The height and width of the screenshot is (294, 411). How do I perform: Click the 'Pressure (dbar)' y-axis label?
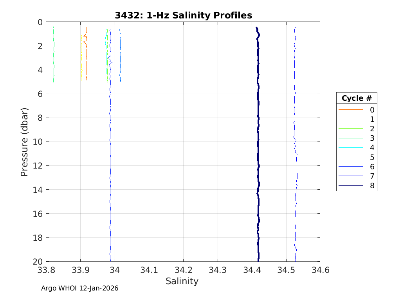(24, 142)
